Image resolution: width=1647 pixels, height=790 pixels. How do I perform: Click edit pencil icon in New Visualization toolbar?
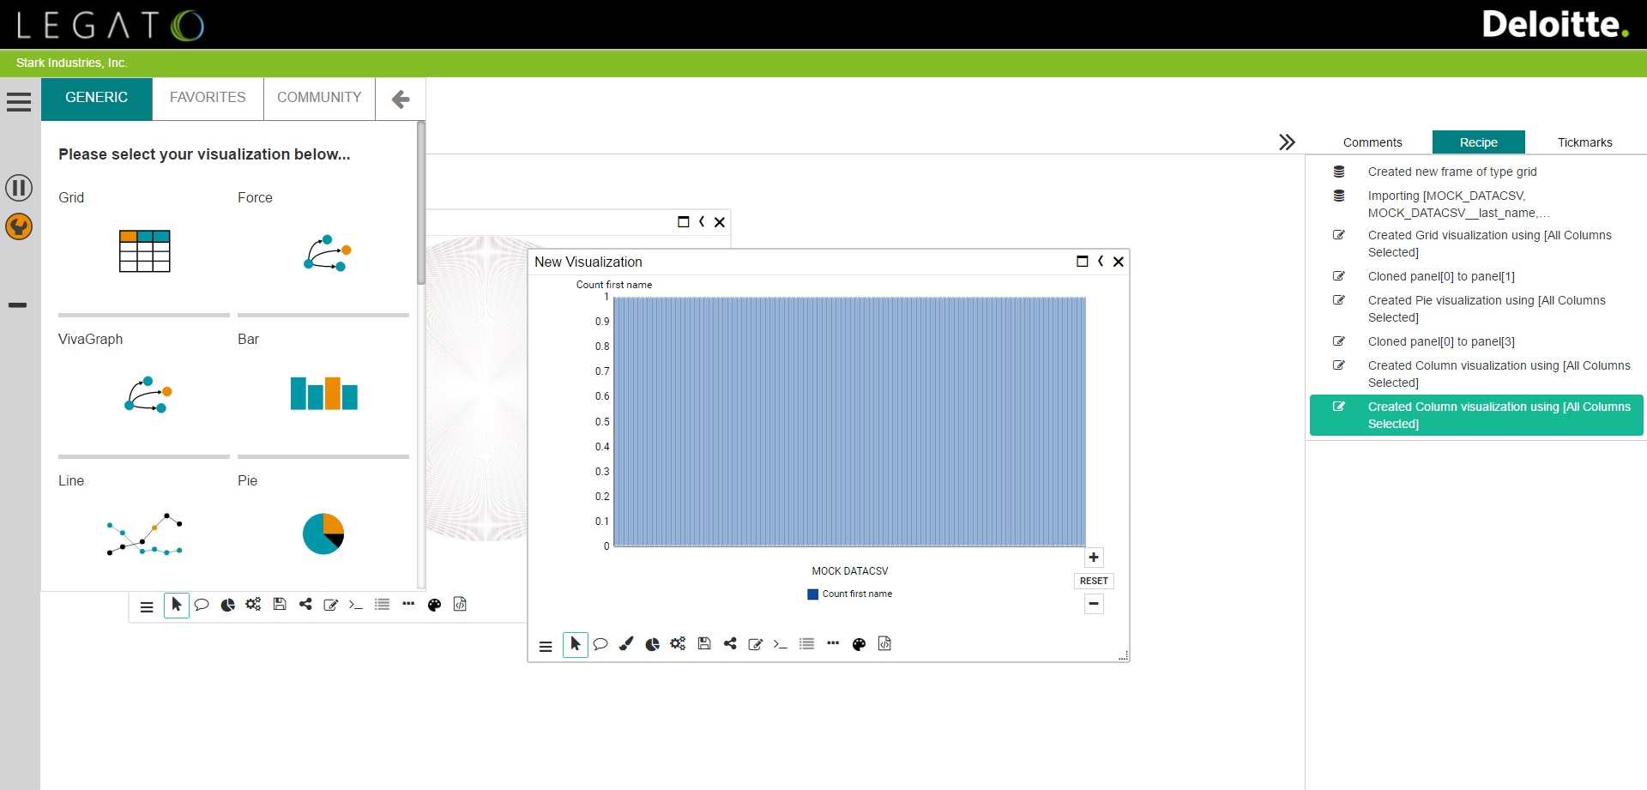pos(756,644)
